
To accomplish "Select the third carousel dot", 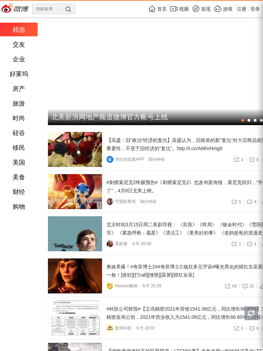I will (255, 120).
